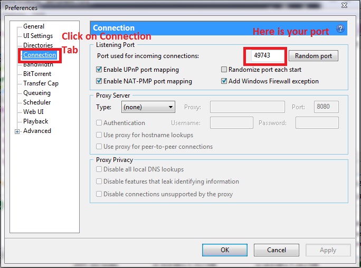
Task: Open the proxy Type dropdown
Action: point(148,107)
